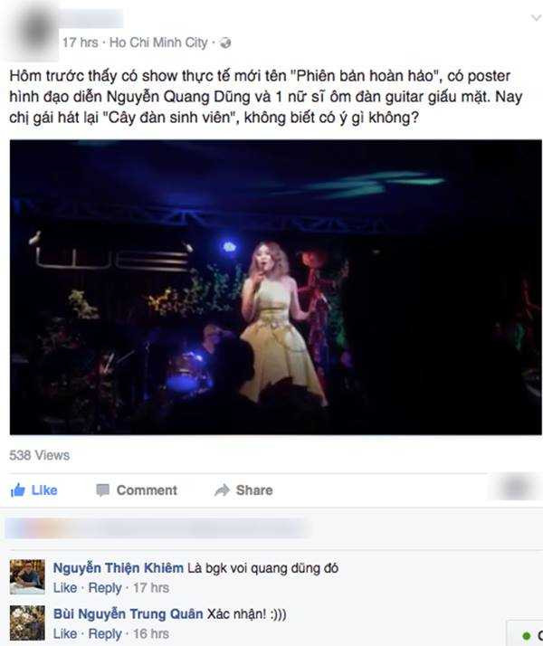Click the Comment button label
This screenshot has height=646, width=543.
(147, 489)
